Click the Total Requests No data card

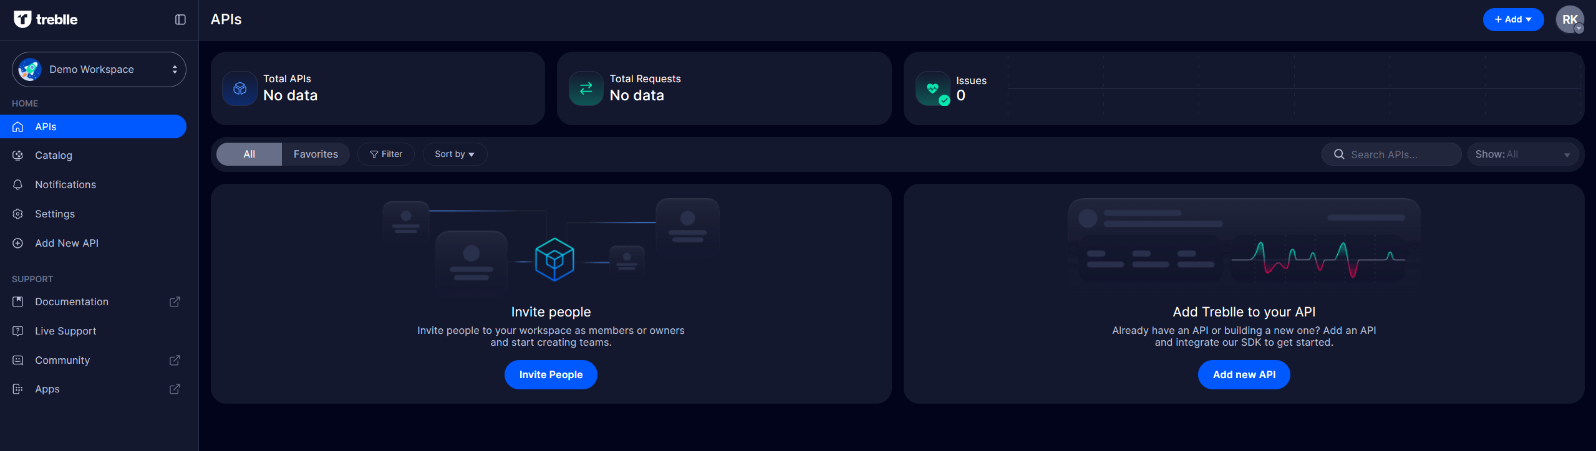coord(724,88)
